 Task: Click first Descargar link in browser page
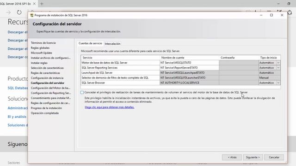click(x=18, y=32)
